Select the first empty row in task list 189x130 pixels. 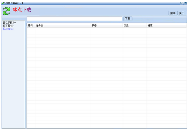coord(107,29)
